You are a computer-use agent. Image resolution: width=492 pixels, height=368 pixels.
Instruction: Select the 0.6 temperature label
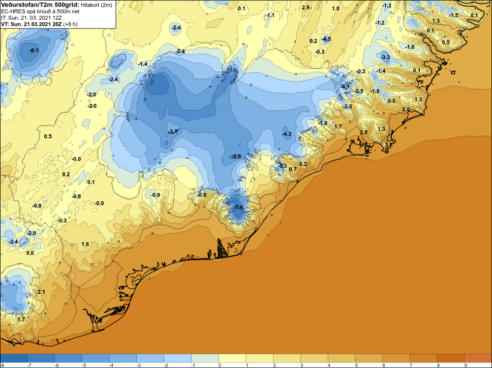(x=392, y=101)
